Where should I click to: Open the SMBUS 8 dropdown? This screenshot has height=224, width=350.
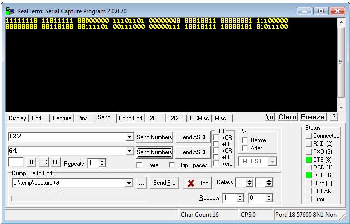[x=272, y=161]
